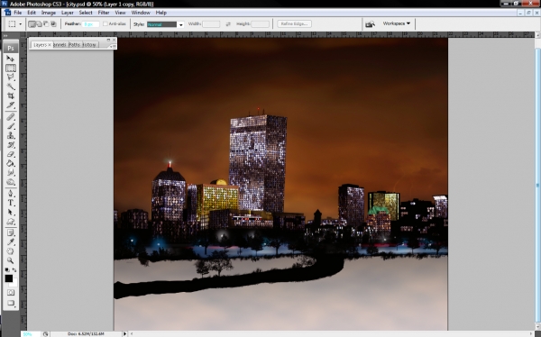Switch to the Channels tab

(x=60, y=45)
